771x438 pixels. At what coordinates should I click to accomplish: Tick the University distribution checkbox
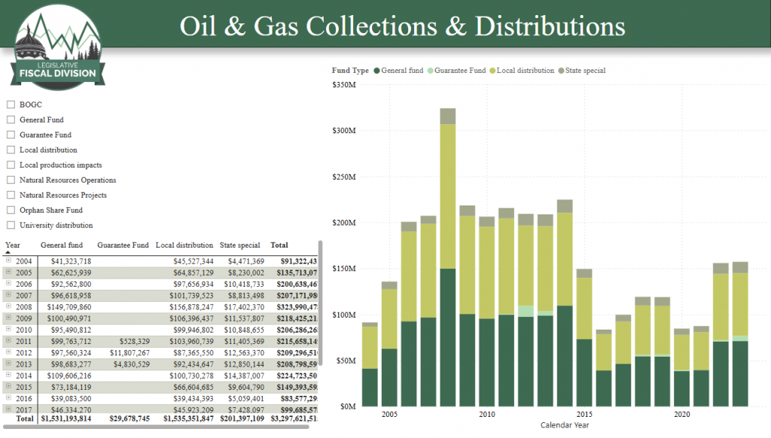click(11, 225)
